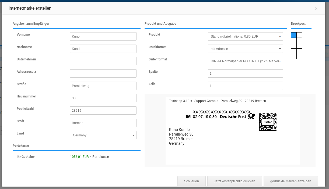Viewport: 329px width, 189px height.
Task: Click the empty Unternehmen field
Action: 103,61
